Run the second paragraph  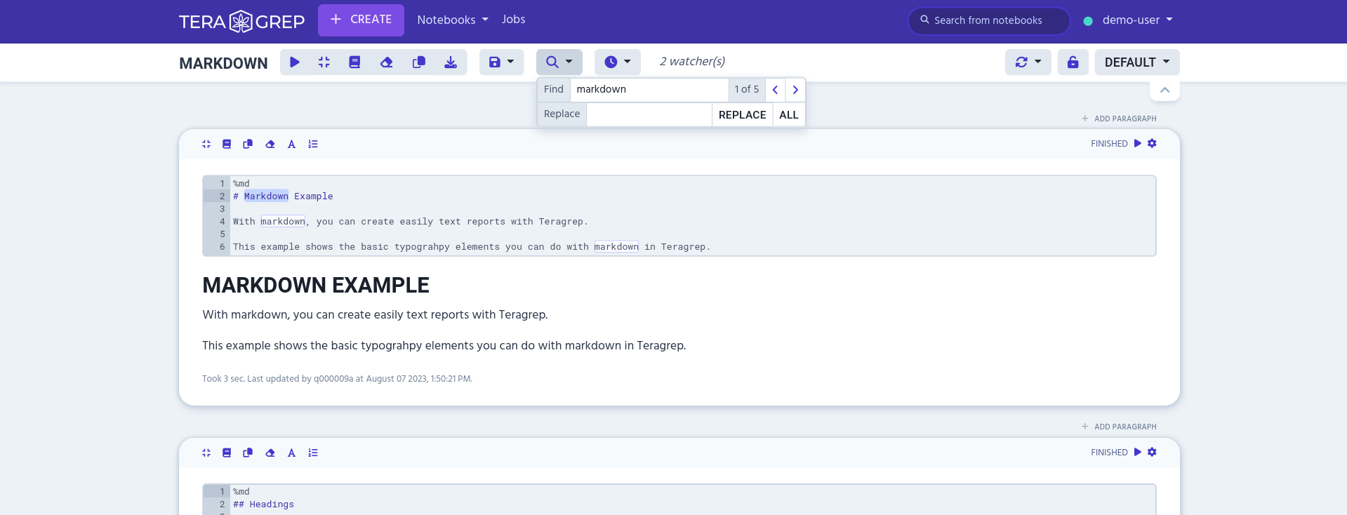pyautogui.click(x=1138, y=452)
